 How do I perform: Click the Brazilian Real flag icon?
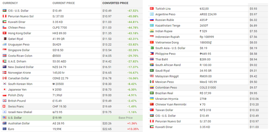point(152,93)
